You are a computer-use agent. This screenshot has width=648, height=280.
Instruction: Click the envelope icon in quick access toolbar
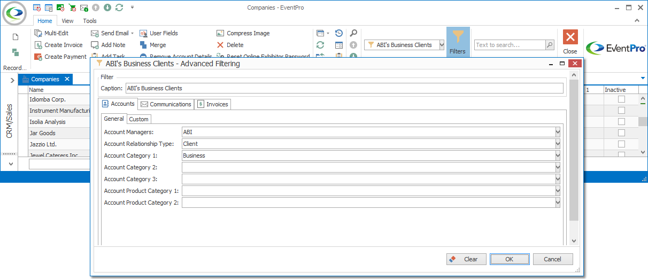[x=84, y=7]
